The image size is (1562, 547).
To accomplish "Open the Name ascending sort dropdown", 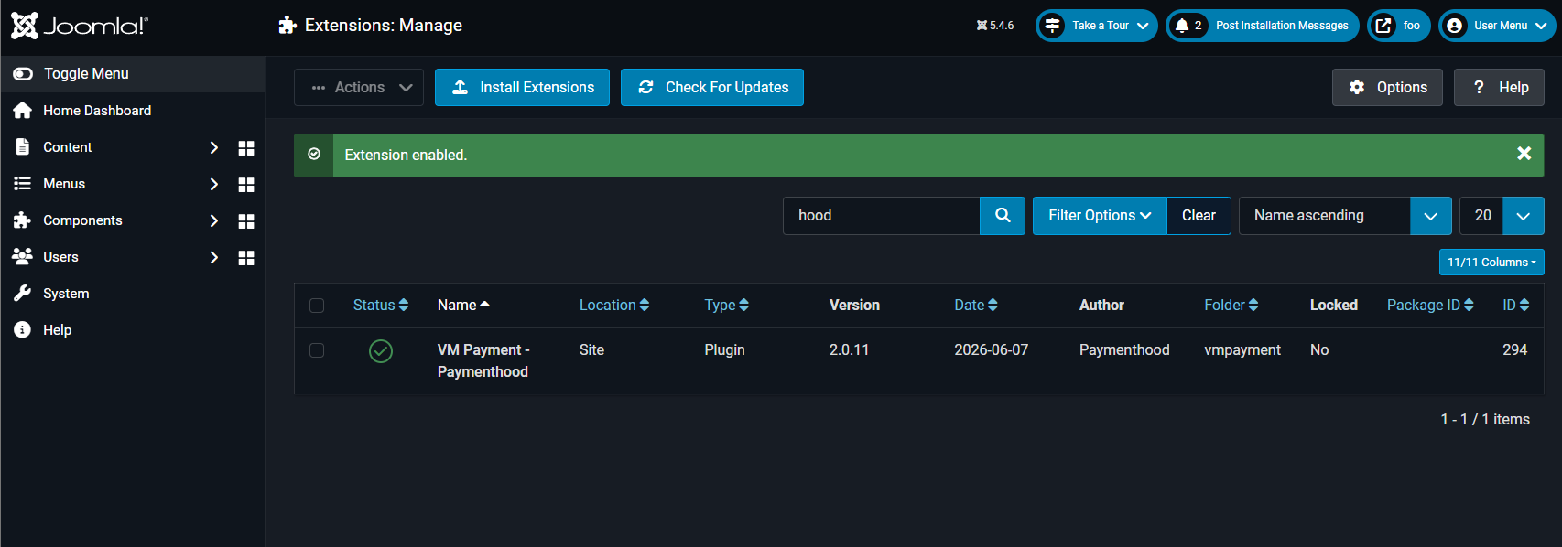I will 1345,216.
